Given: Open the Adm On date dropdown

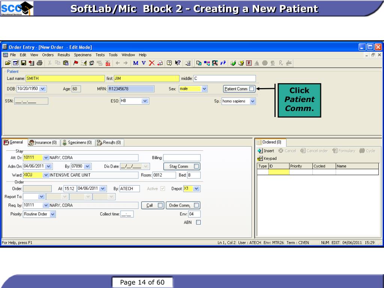Looking at the screenshot, I should [x=48, y=166].
